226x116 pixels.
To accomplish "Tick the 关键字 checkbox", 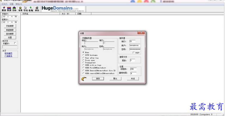I will tap(15, 43).
